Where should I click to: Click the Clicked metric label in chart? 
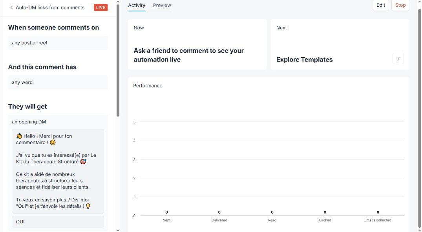click(x=325, y=220)
